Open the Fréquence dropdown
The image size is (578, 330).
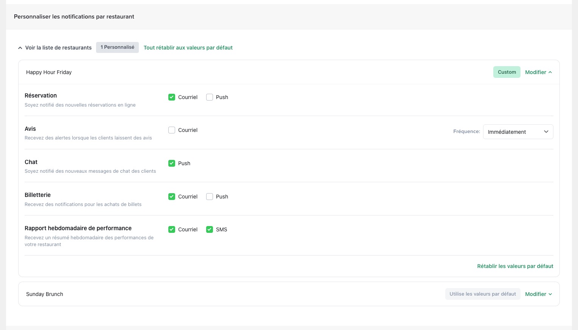pos(518,132)
